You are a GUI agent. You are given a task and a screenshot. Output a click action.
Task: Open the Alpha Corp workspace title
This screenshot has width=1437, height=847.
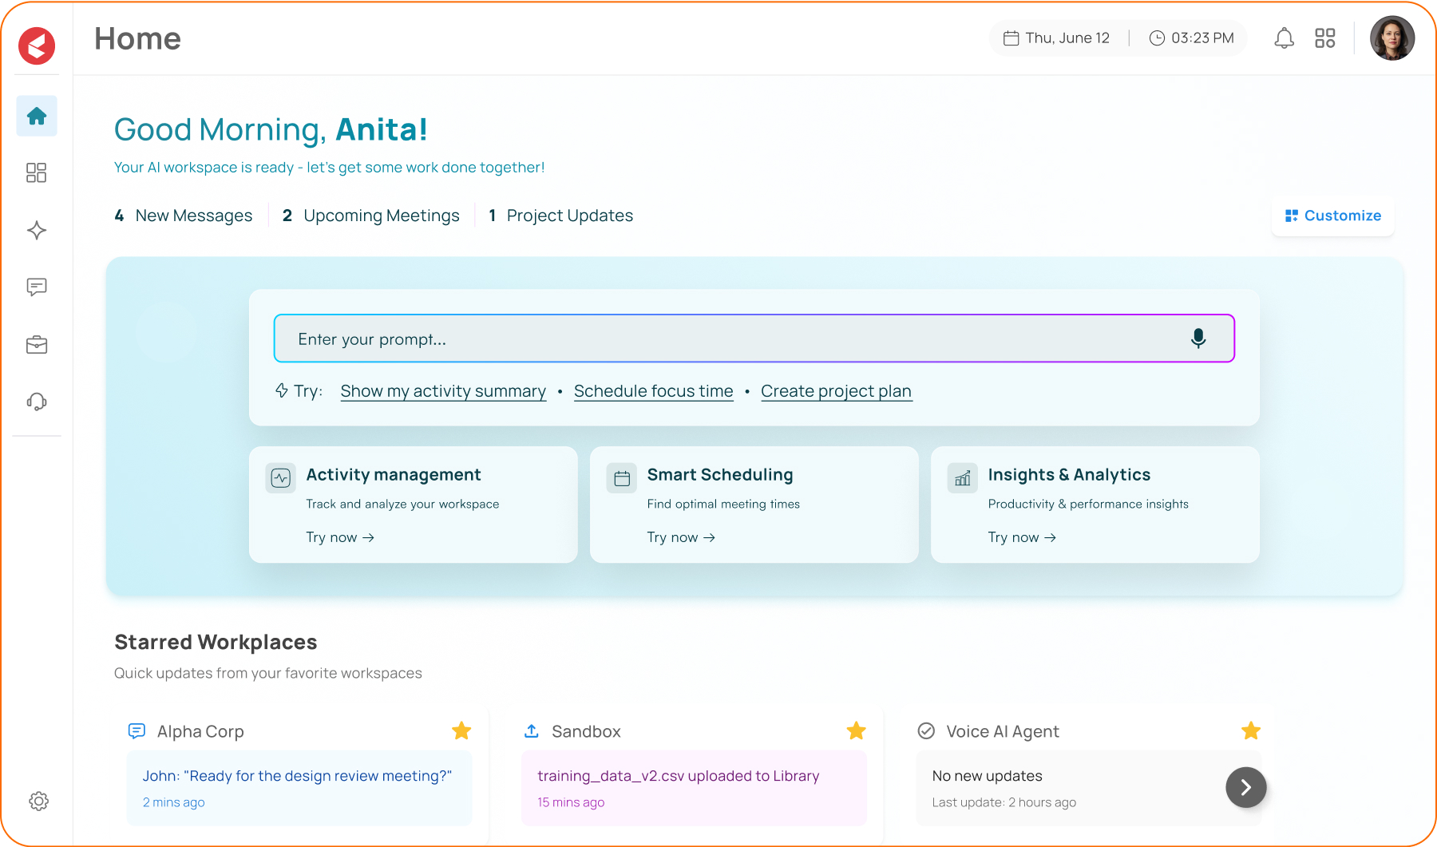point(200,731)
